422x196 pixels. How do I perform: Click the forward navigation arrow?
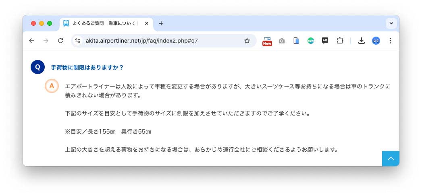click(46, 41)
